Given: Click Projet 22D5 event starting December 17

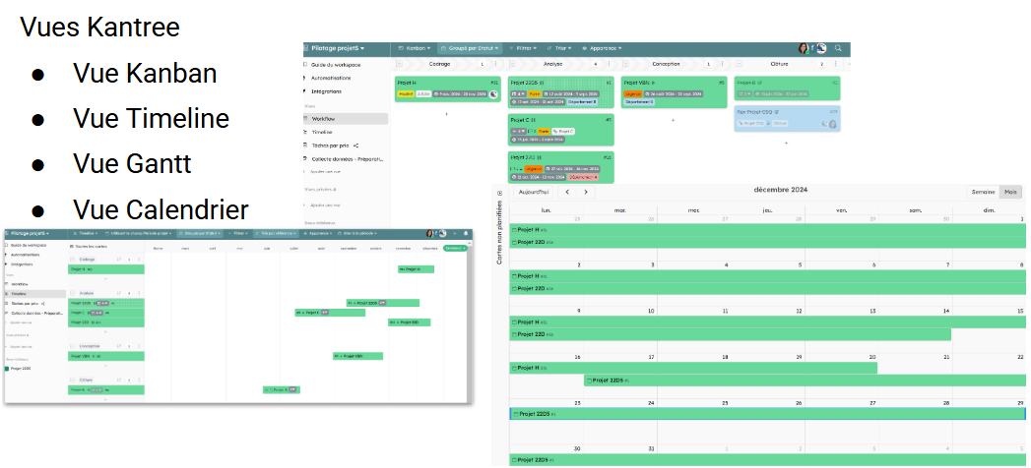Looking at the screenshot, I should coord(805,380).
